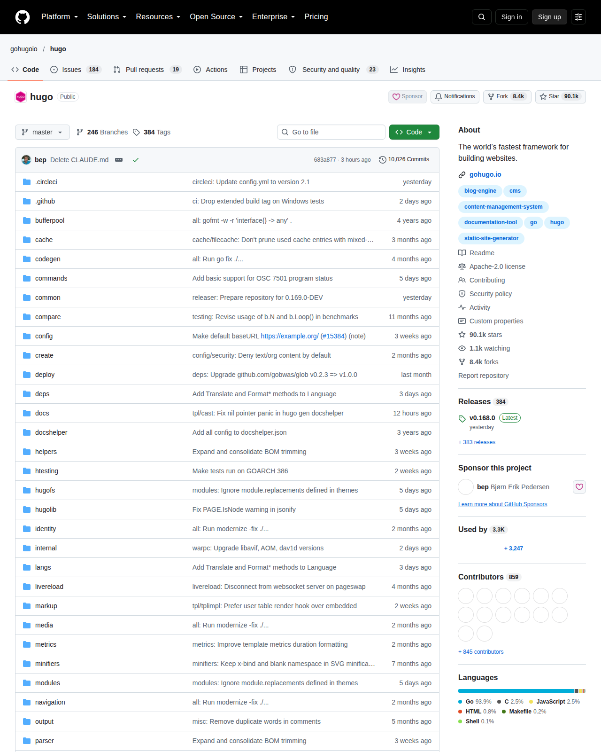The width and height of the screenshot is (601, 752).
Task: Click the link icon beside gohugo.io
Action: [x=462, y=174]
